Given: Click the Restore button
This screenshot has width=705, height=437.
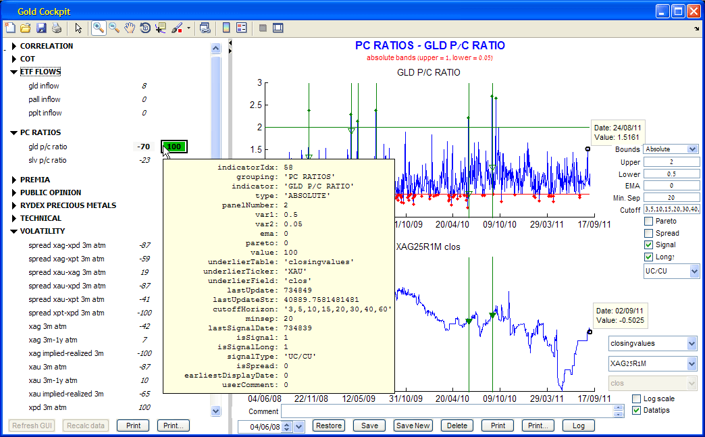Looking at the screenshot, I should (x=328, y=426).
